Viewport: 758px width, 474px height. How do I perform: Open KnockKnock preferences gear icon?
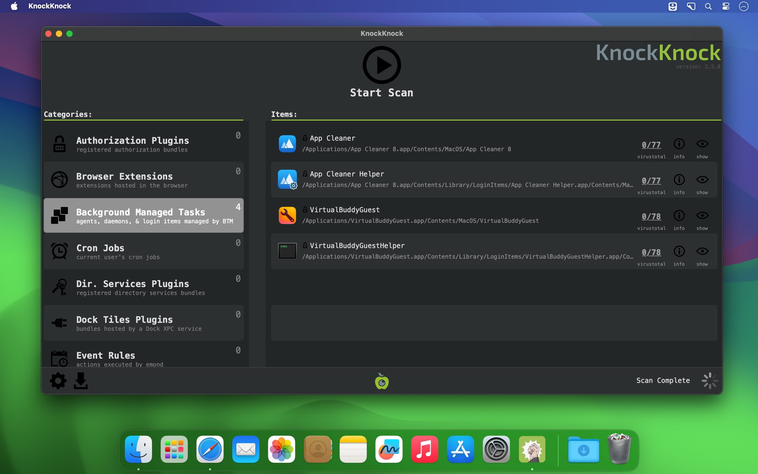pos(58,381)
